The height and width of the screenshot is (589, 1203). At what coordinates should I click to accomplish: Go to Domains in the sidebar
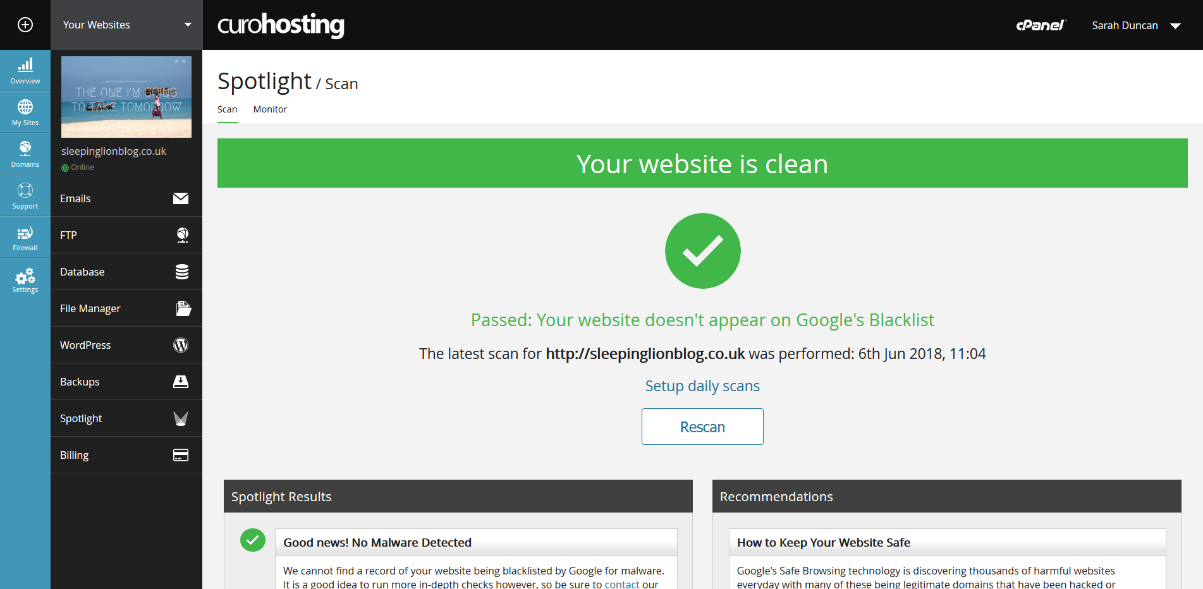(25, 154)
